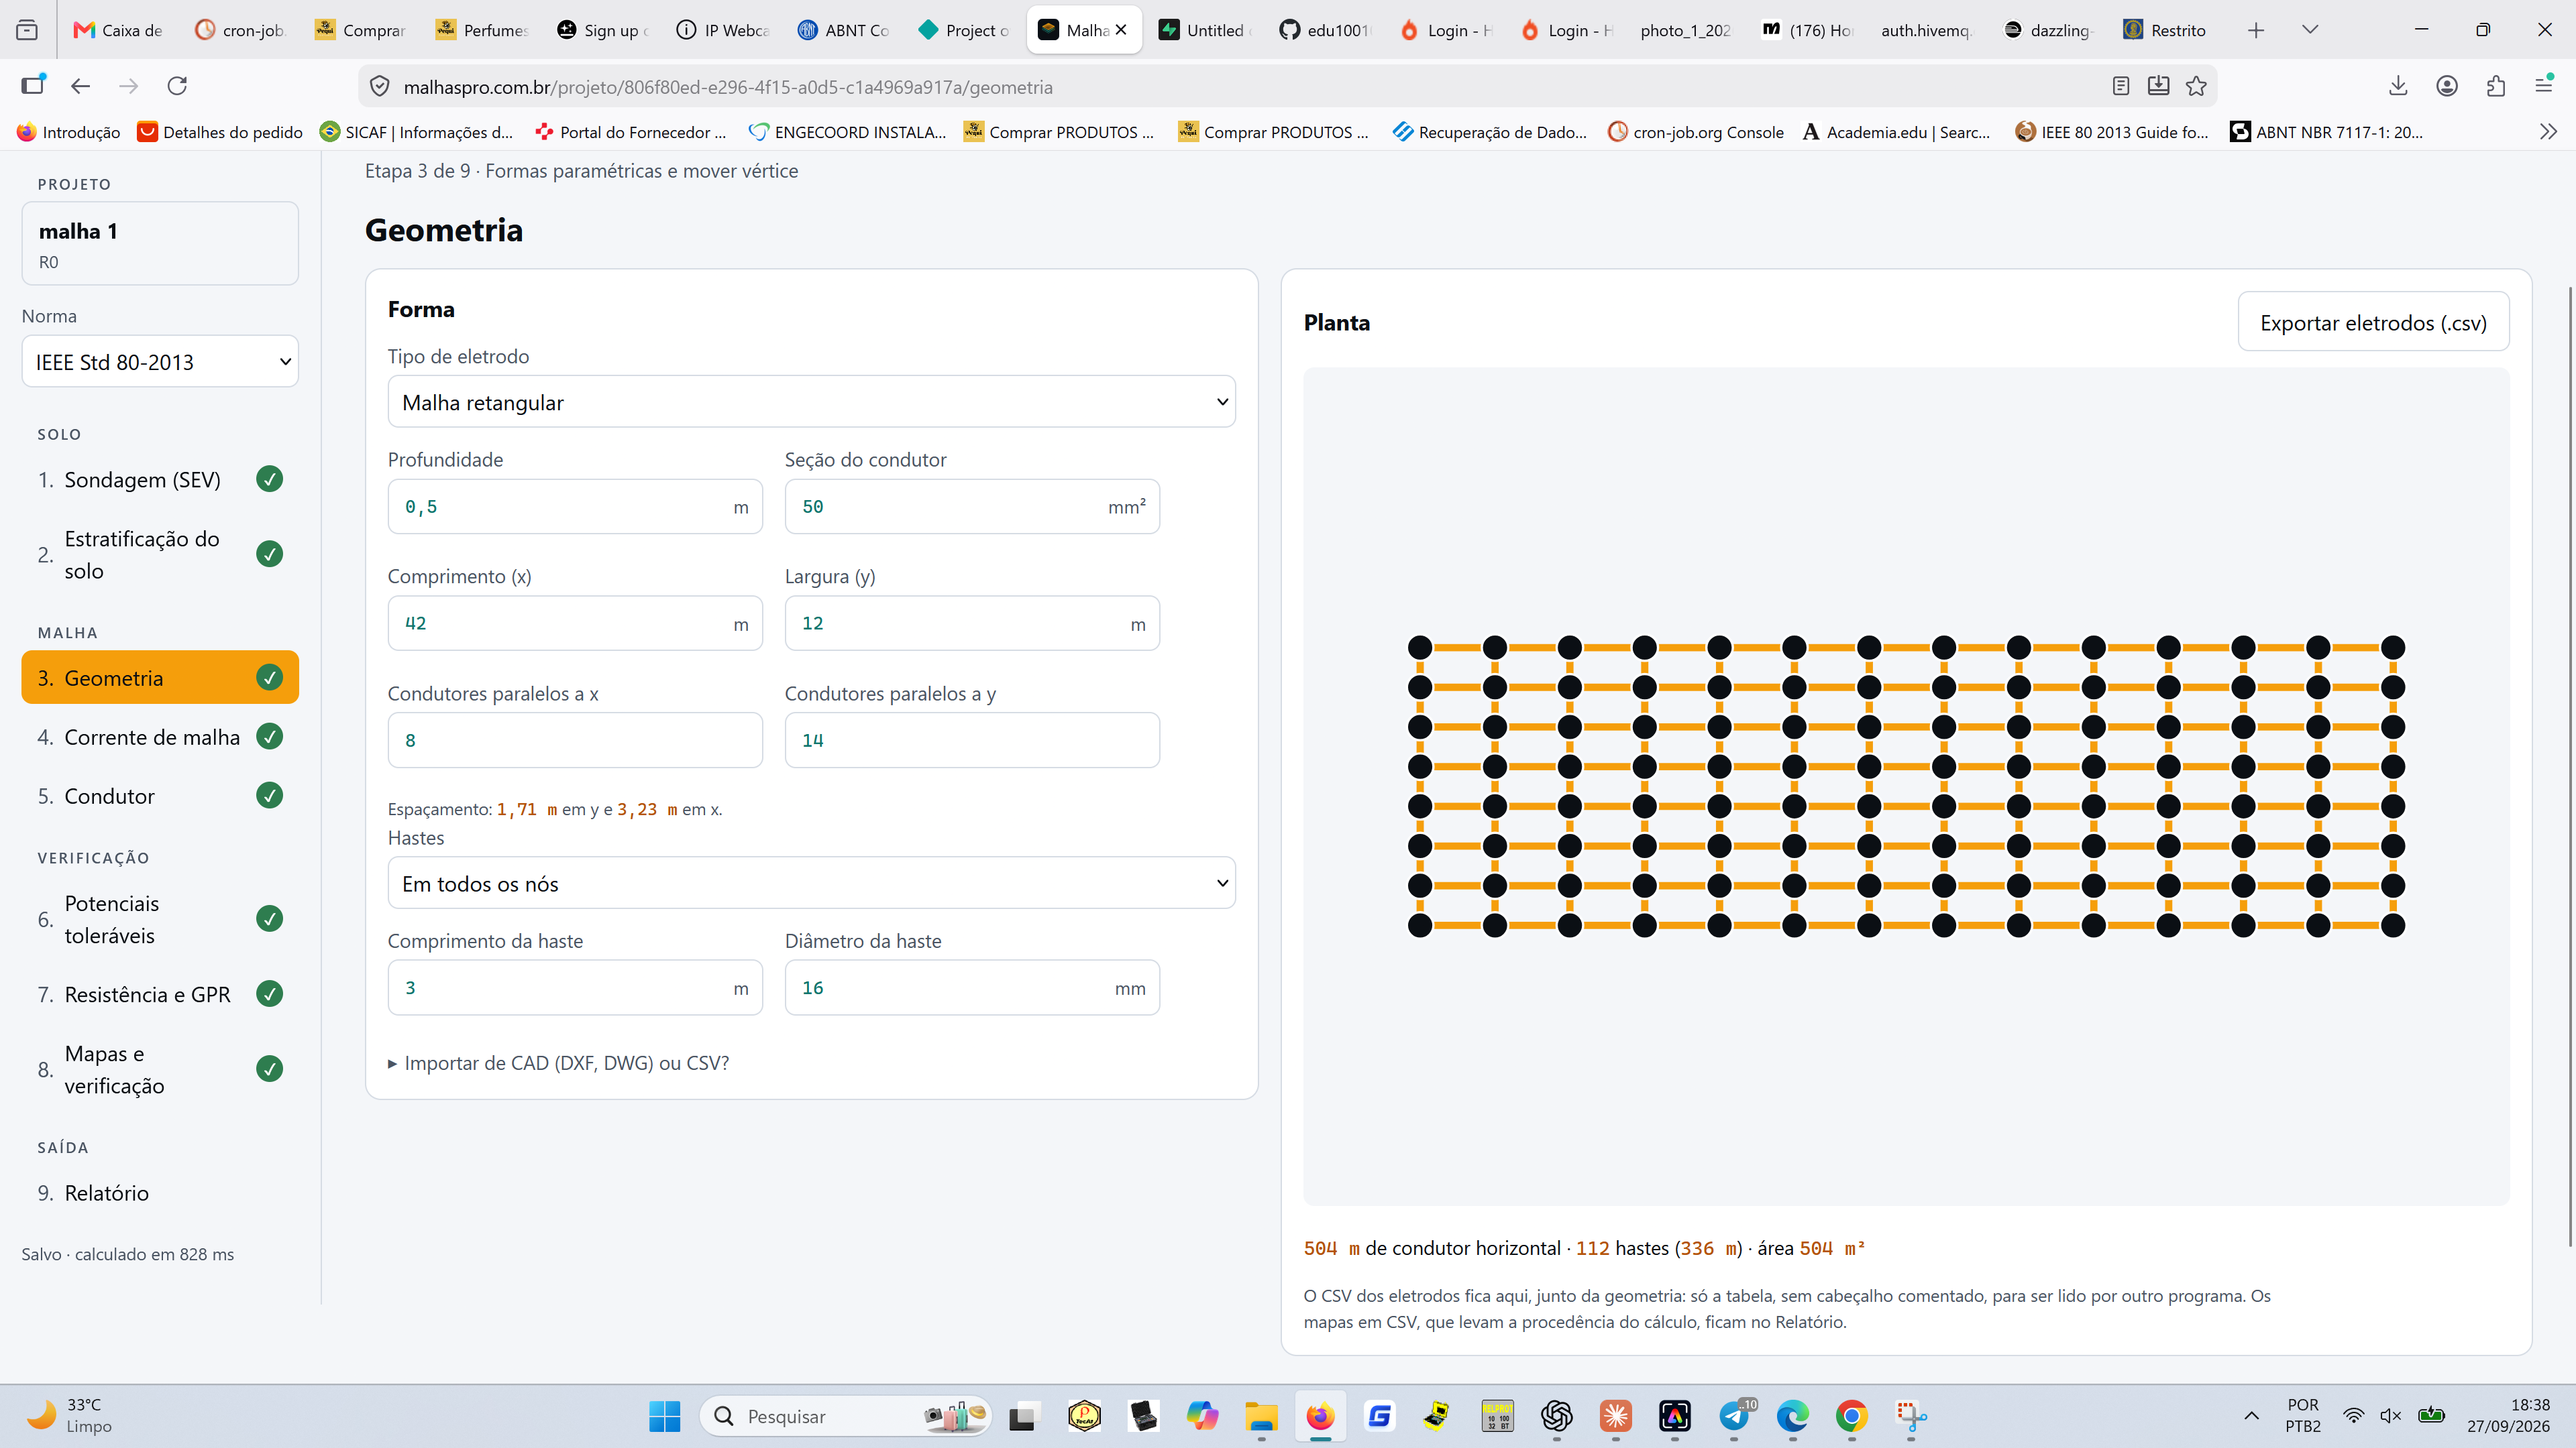This screenshot has height=1448, width=2576.
Task: Click the Largura (y) field showing 12
Action: pyautogui.click(x=972, y=623)
